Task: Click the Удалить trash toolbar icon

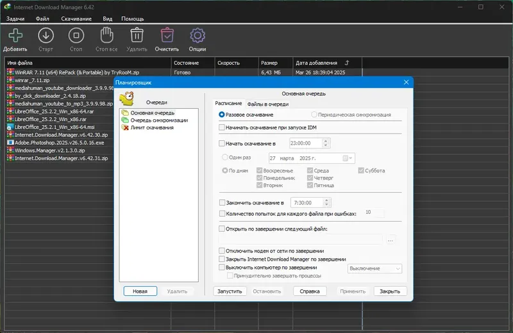Action: coord(137,35)
